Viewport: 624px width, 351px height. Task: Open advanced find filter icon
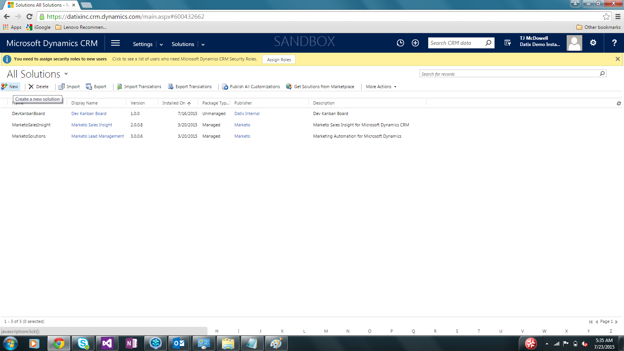pos(507,43)
